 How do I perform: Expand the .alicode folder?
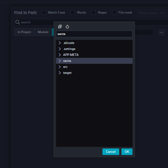tap(60, 43)
